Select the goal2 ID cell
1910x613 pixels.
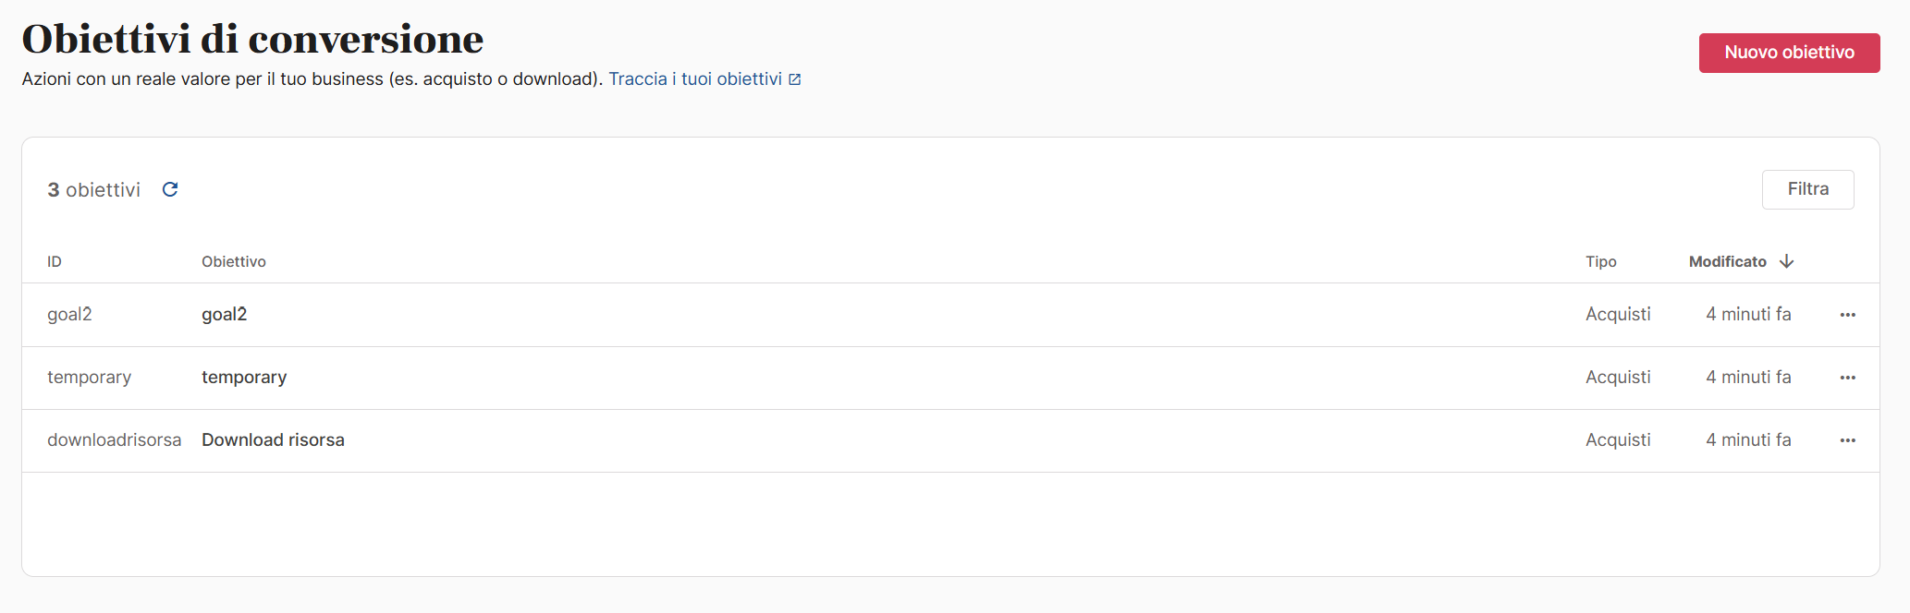click(69, 315)
